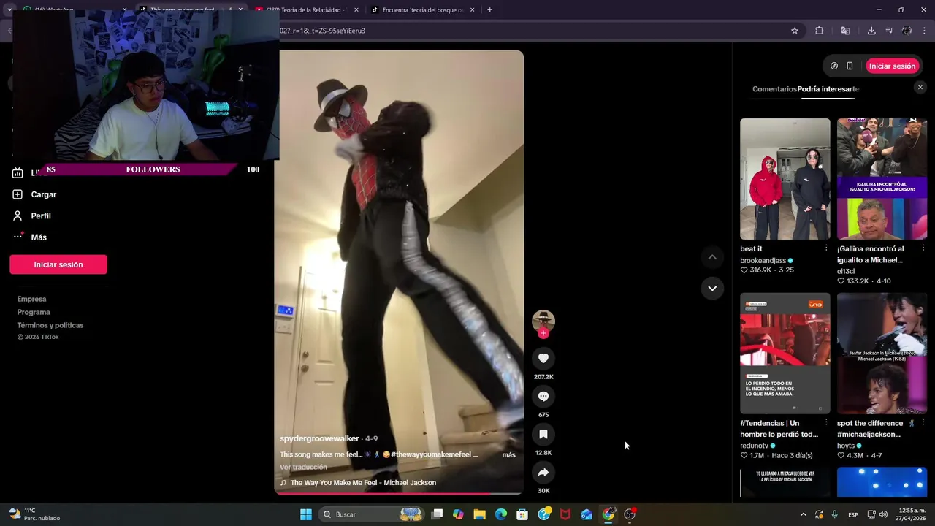Screen dimensions: 935x526
Task: Open el13cl creator link
Action: click(846, 271)
